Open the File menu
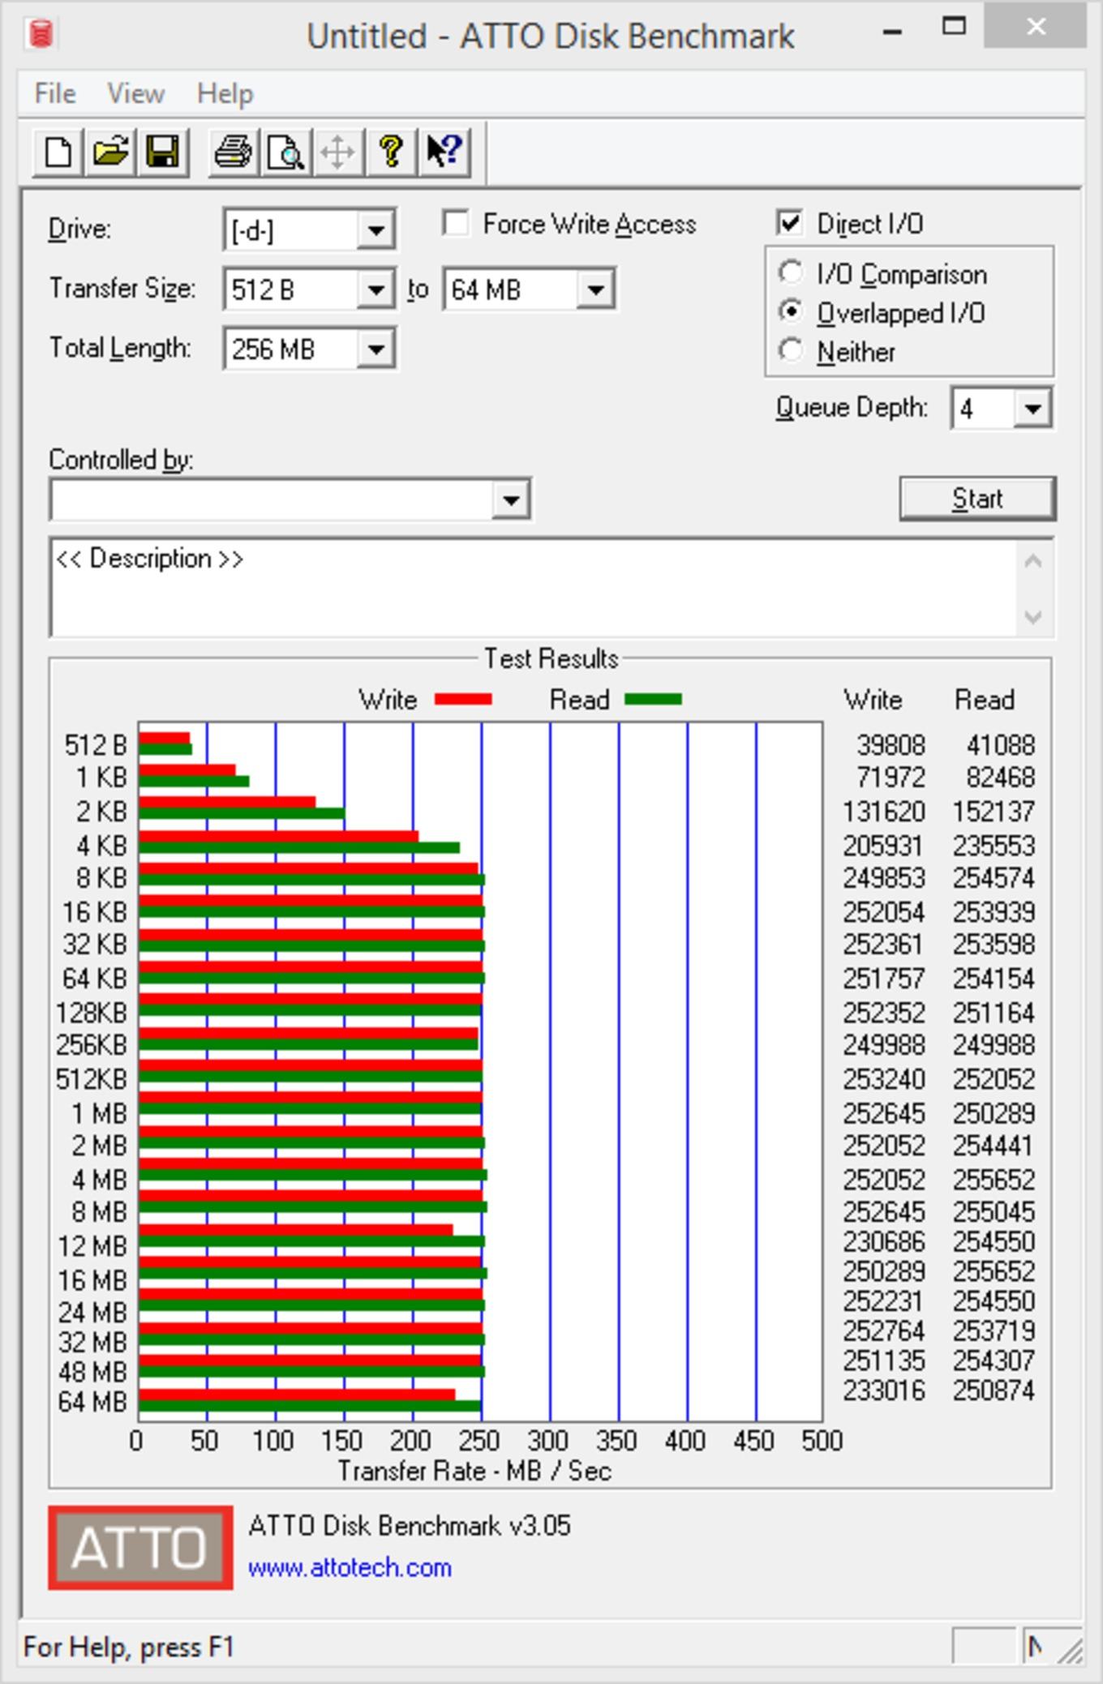 click(55, 94)
